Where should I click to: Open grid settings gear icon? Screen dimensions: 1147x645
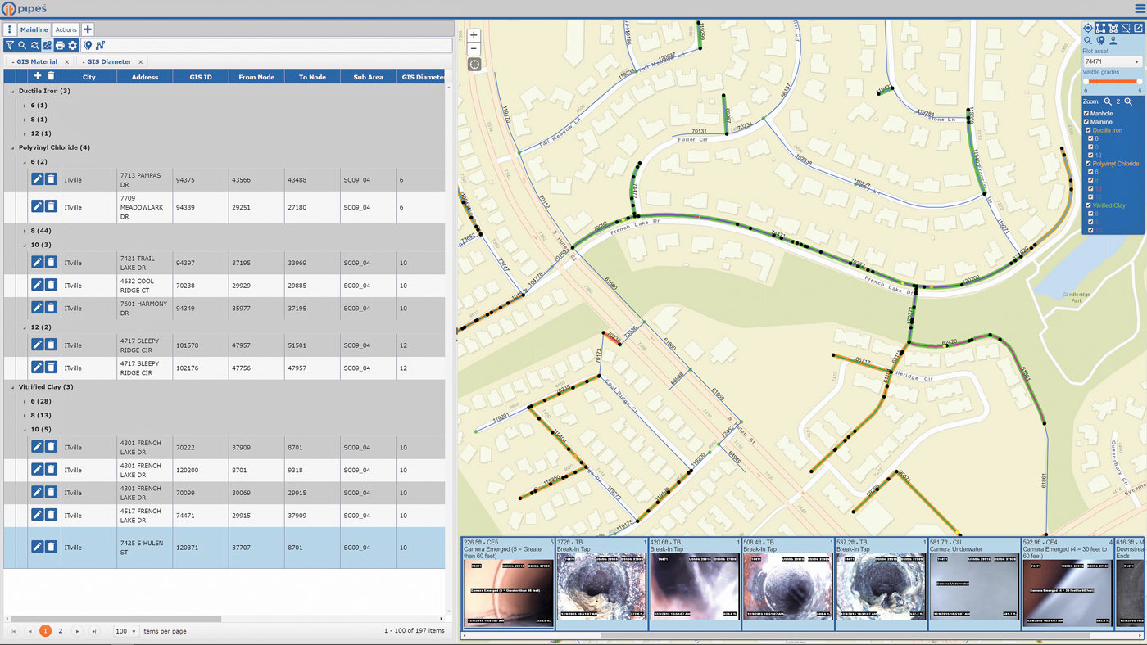(x=73, y=46)
